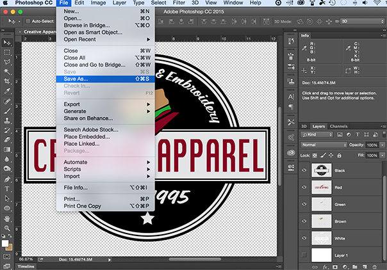Toggle lock image pixels brush

pos(323,155)
